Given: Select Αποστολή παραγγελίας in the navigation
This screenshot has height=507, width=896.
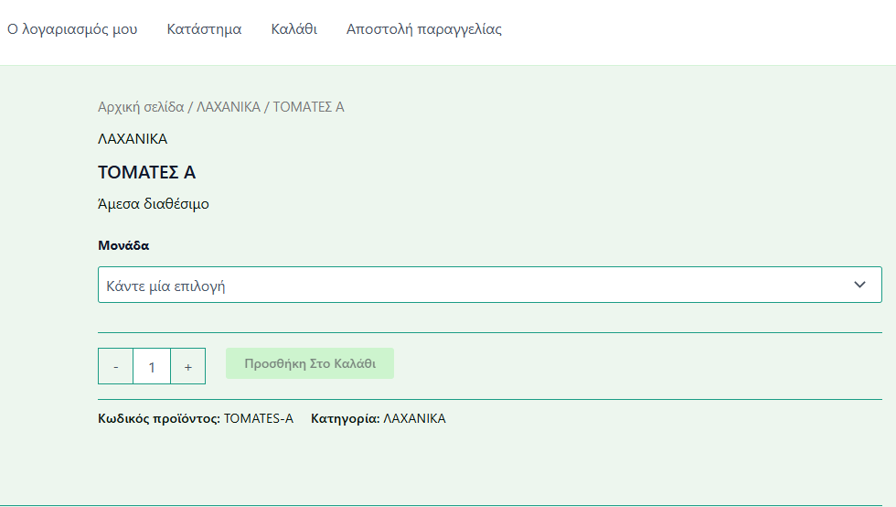Looking at the screenshot, I should 423,29.
